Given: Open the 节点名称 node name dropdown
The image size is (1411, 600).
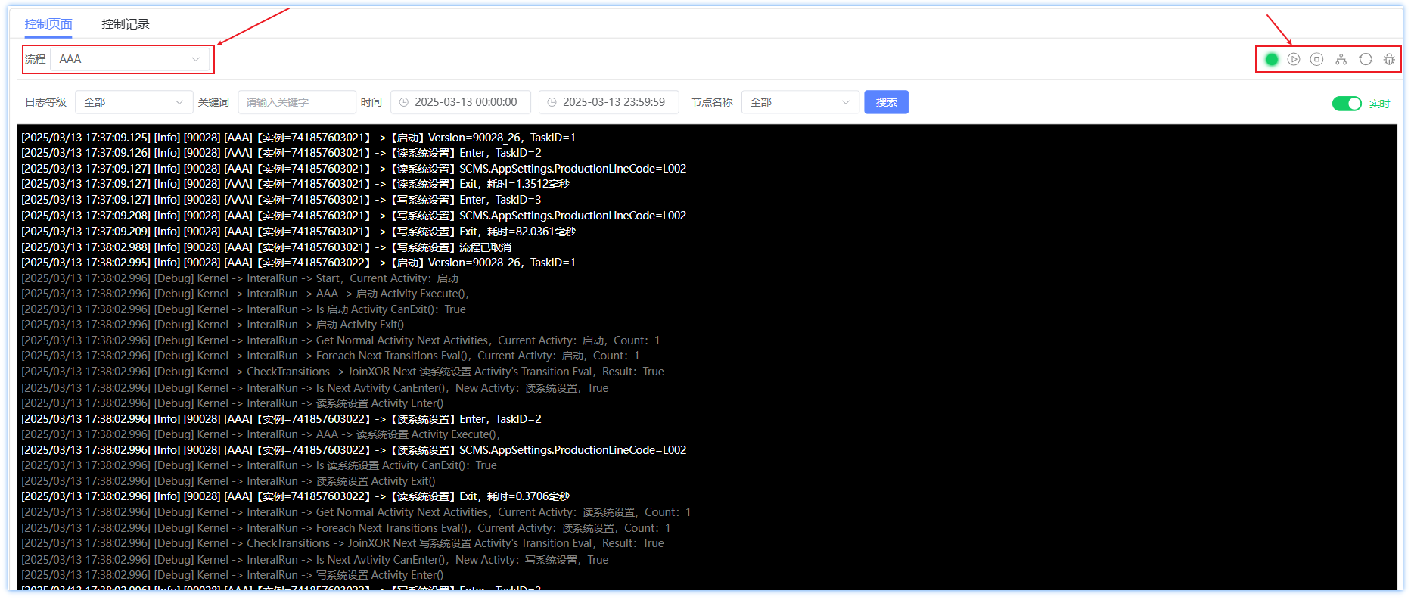Looking at the screenshot, I should point(800,102).
